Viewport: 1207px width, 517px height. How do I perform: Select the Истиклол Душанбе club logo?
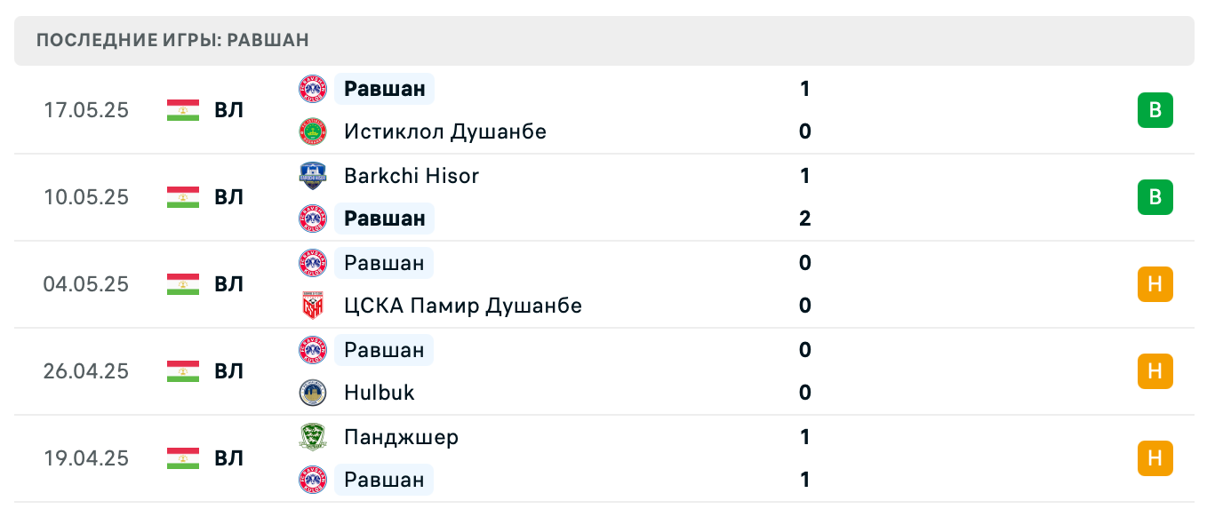tap(312, 131)
